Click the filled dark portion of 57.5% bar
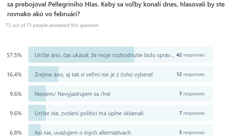 (81, 55)
